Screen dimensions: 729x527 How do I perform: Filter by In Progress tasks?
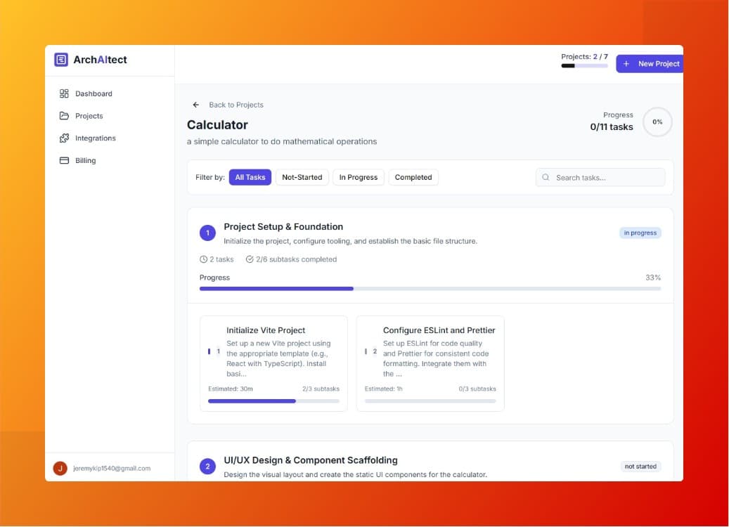[359, 178]
